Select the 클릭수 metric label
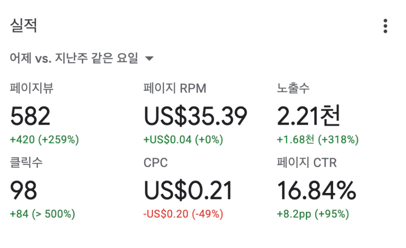The image size is (406, 248). [x=26, y=162]
